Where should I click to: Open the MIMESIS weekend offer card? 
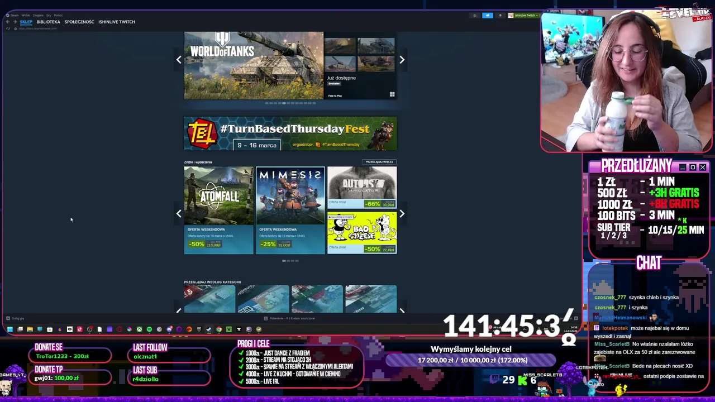[290, 210]
